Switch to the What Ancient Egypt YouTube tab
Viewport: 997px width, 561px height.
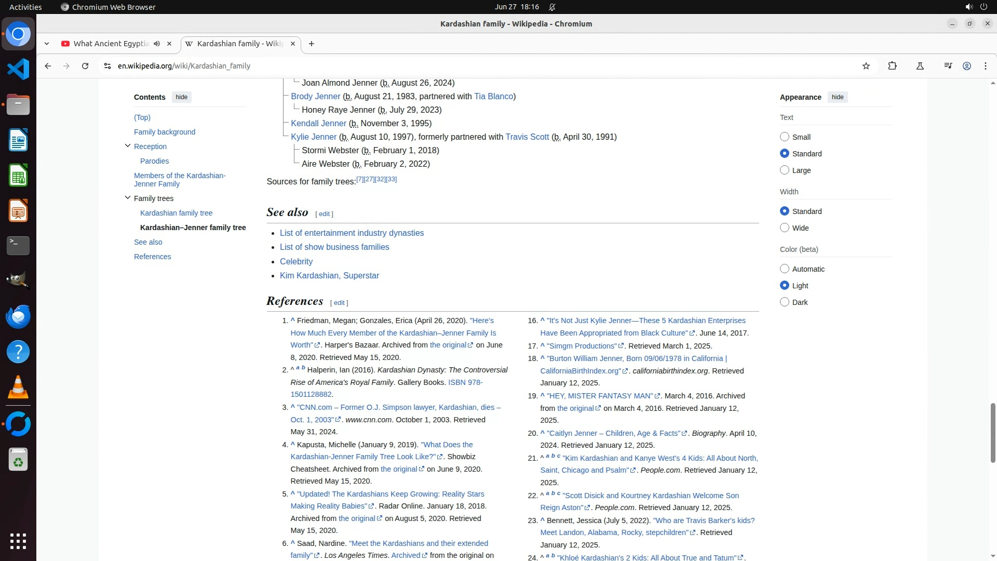pyautogui.click(x=111, y=44)
